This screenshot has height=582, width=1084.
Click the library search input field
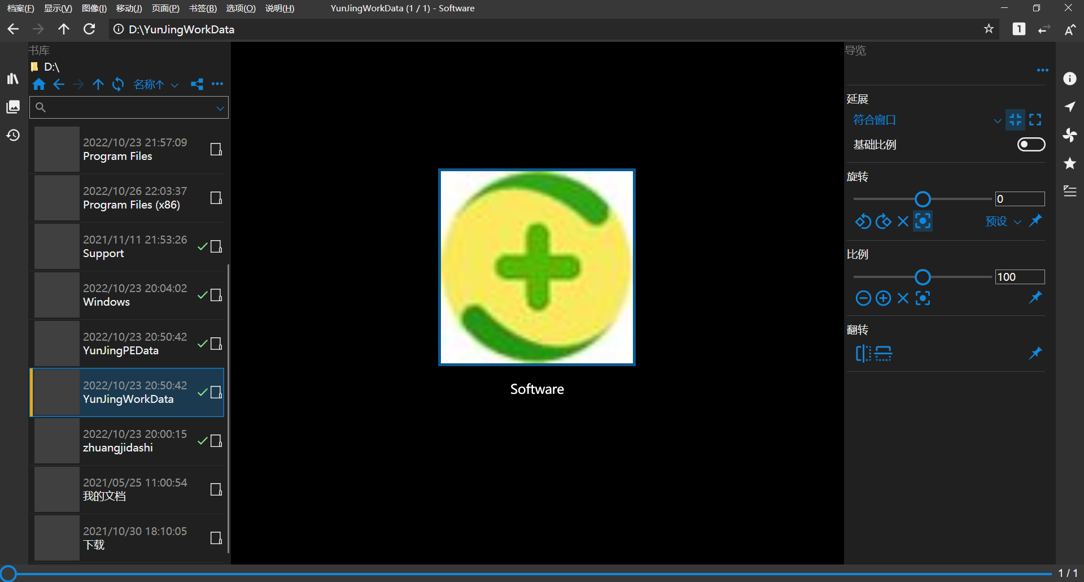pyautogui.click(x=129, y=107)
